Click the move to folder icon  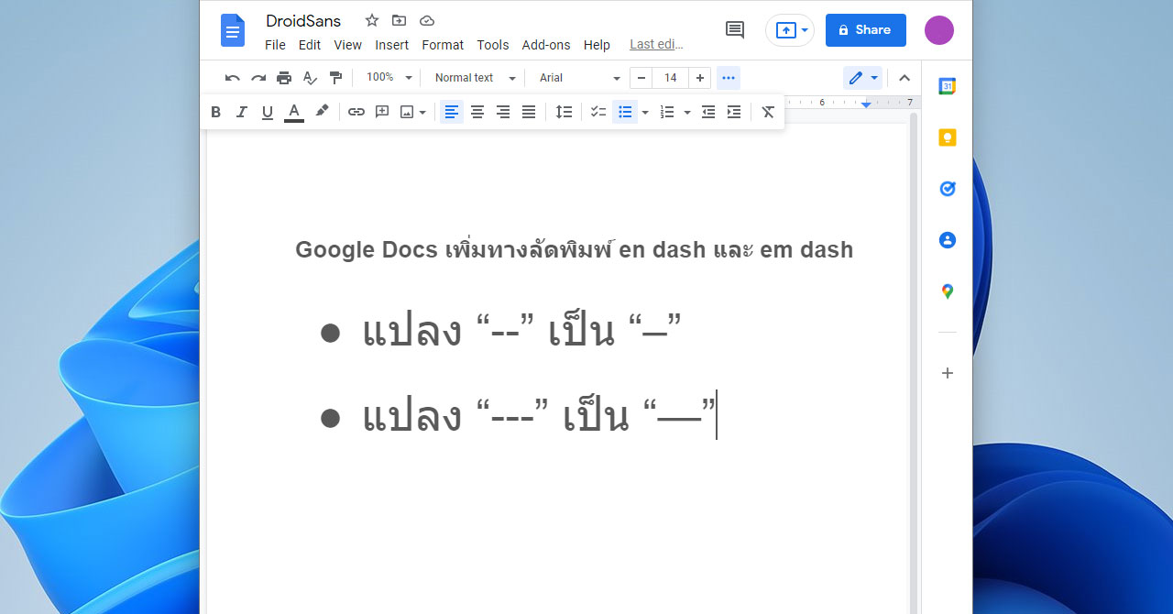pyautogui.click(x=399, y=20)
